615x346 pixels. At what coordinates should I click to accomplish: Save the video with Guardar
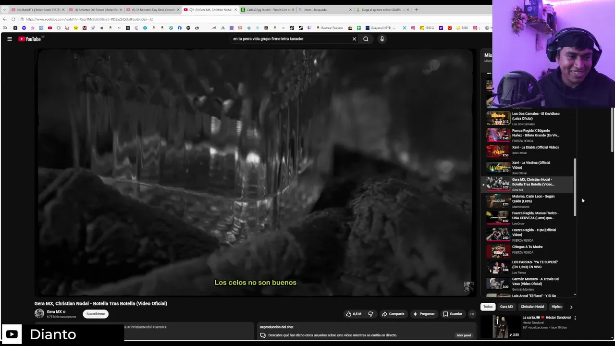click(x=453, y=314)
